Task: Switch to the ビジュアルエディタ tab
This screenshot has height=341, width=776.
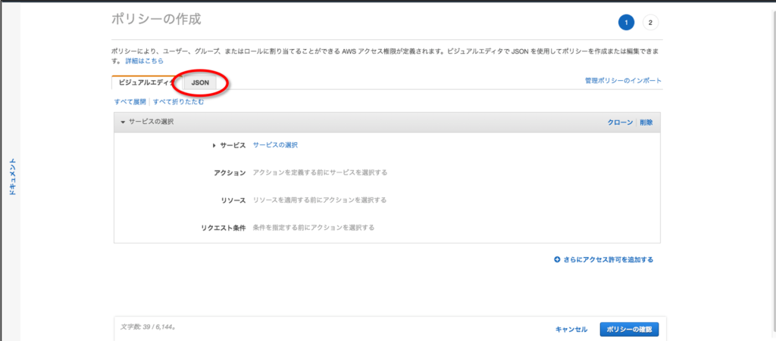Action: tap(145, 82)
